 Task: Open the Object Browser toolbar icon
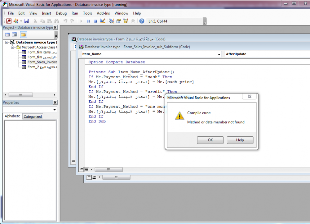(x=126, y=21)
